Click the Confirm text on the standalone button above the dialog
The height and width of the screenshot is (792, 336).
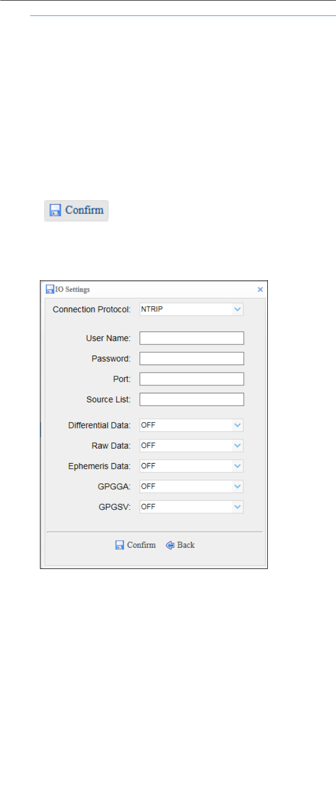[x=84, y=210]
